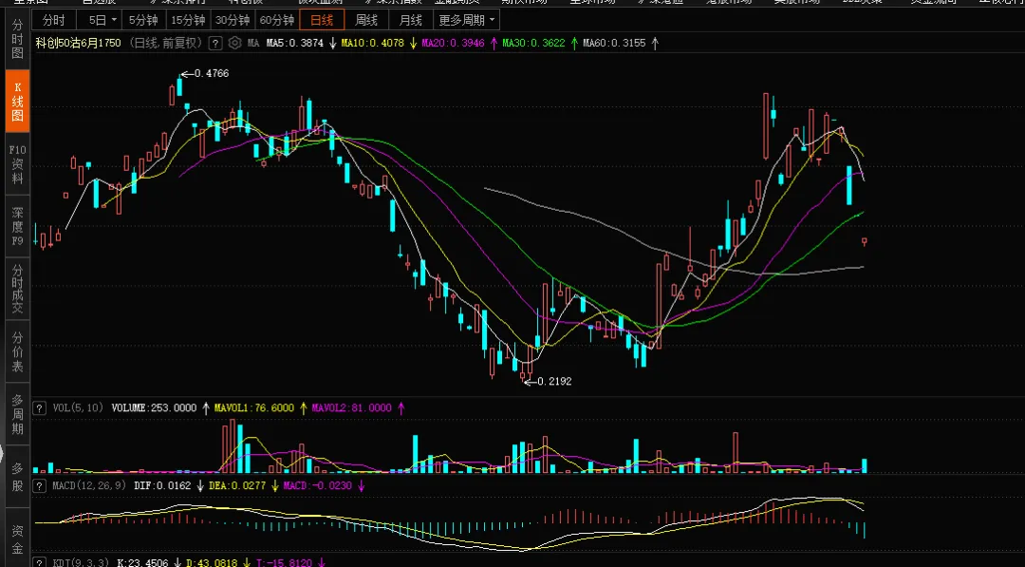The image size is (1025, 567).
Task: Open 分价表 in the left sidebar
Action: pyautogui.click(x=18, y=351)
